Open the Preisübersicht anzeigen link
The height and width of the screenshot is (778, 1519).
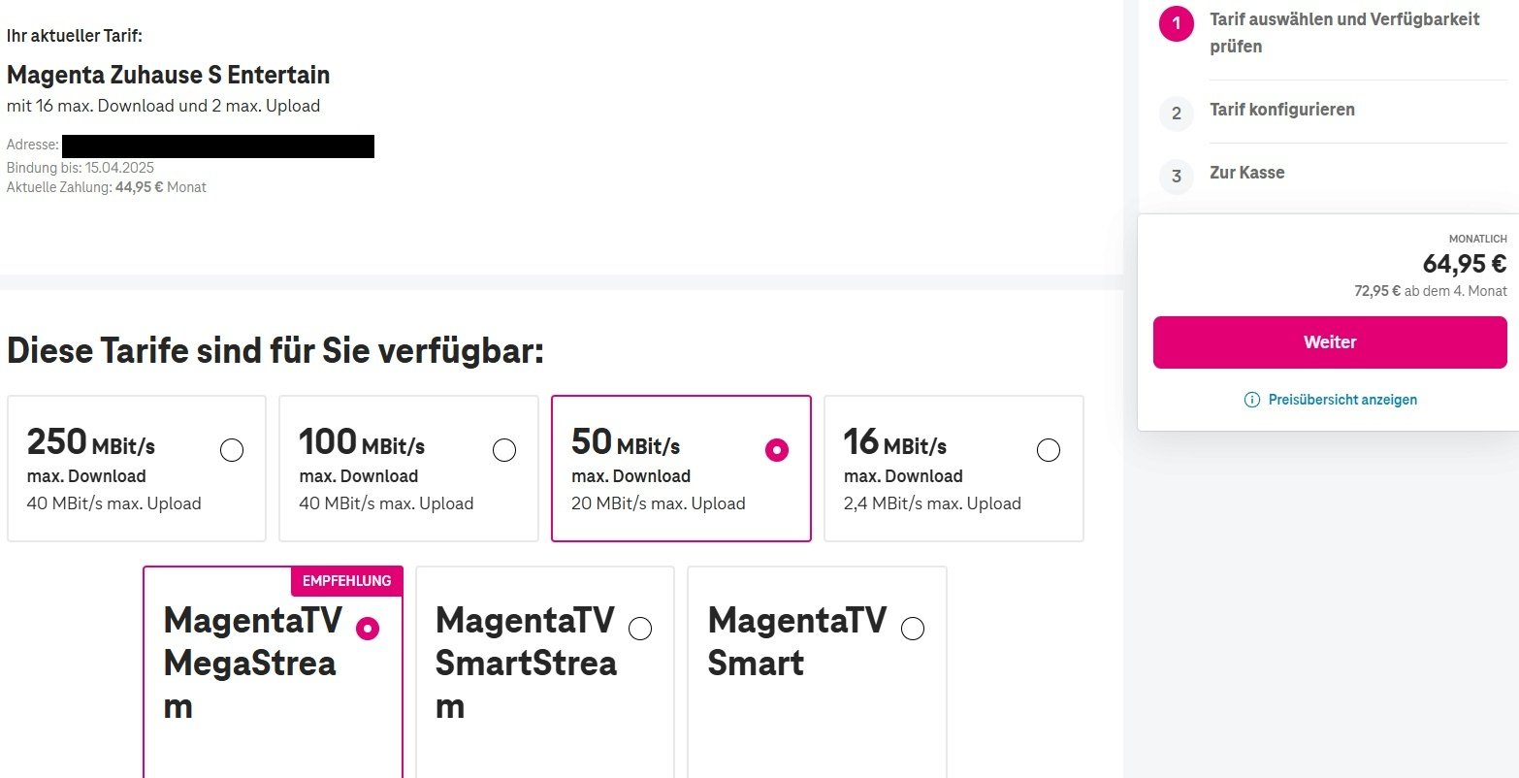[1342, 400]
